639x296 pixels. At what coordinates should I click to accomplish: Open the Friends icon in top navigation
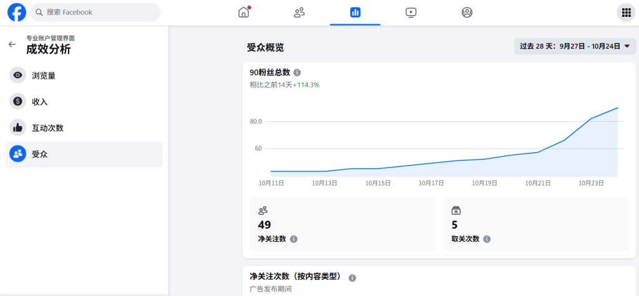click(299, 12)
